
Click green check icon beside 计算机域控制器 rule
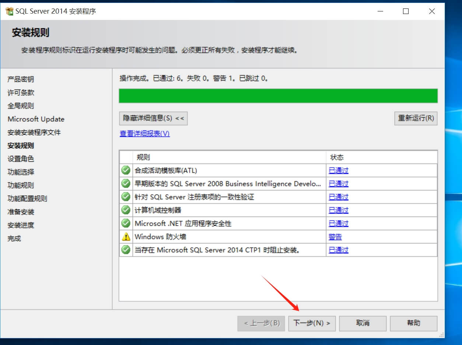[x=126, y=210]
